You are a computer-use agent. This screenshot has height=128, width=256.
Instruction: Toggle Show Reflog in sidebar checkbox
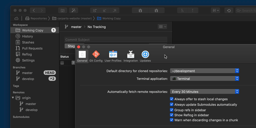pyautogui.click(x=172, y=115)
